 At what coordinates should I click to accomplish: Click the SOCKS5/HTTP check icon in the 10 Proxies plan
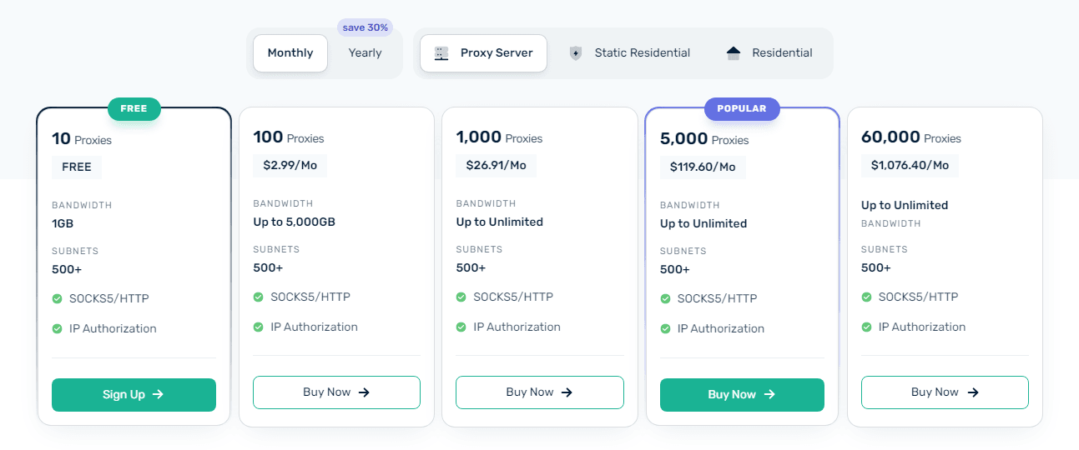(57, 299)
